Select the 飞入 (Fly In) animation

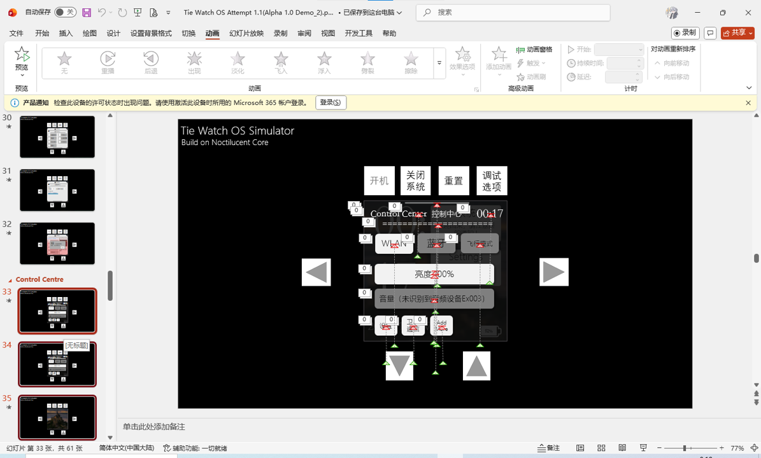pyautogui.click(x=281, y=62)
